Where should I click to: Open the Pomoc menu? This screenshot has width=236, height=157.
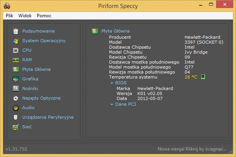pos(44,16)
